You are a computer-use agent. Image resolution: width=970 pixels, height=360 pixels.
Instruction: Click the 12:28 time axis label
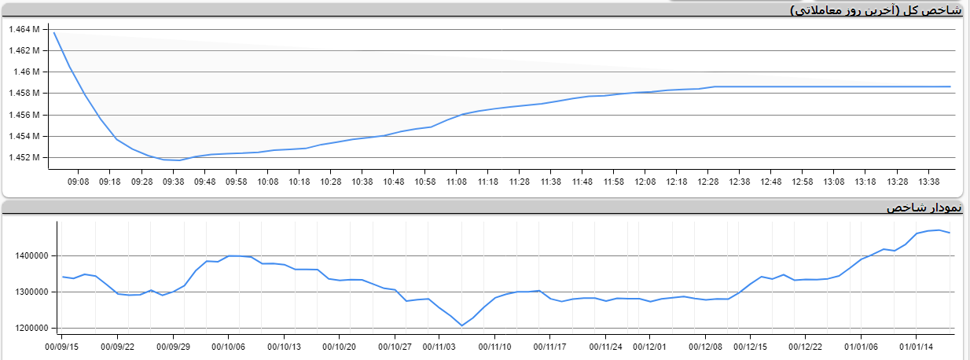pyautogui.click(x=707, y=182)
